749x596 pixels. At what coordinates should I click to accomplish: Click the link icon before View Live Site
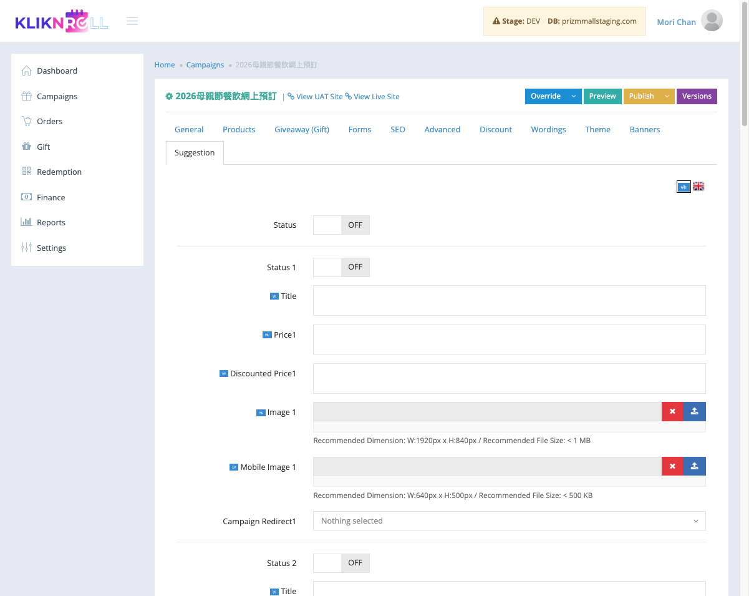point(348,97)
